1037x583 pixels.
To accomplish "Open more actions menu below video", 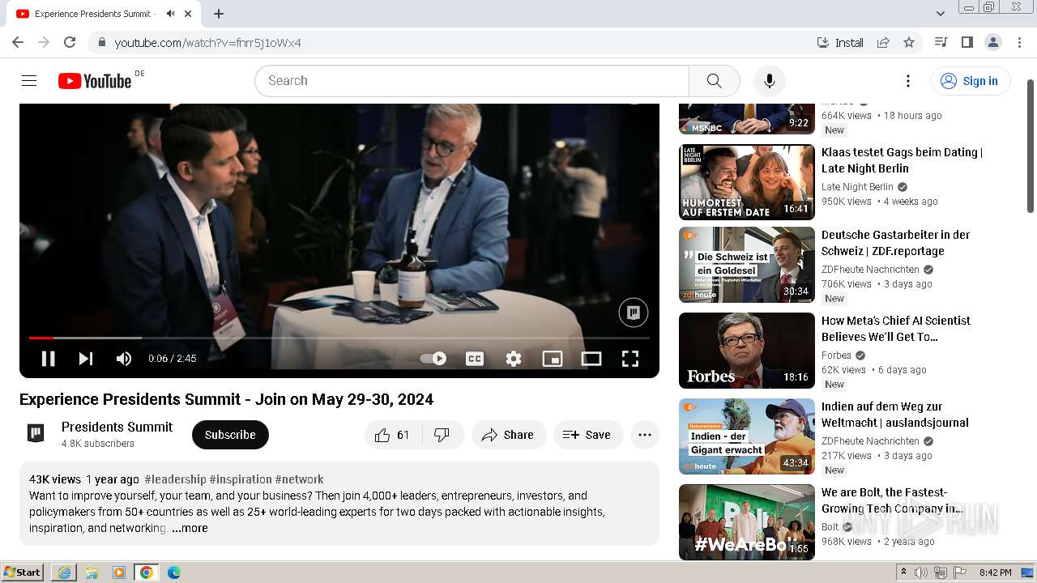I will click(x=645, y=435).
